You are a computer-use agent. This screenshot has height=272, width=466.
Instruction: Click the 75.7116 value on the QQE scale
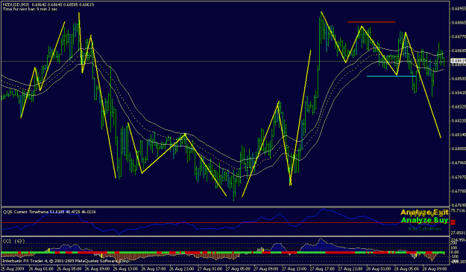[x=458, y=210]
